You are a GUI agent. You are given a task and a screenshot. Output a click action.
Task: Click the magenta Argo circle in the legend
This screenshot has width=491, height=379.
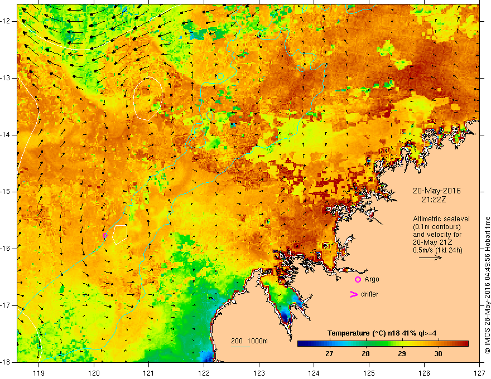click(x=358, y=280)
